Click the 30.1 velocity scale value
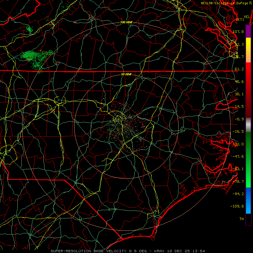The image size is (253, 253). pyautogui.click(x=239, y=94)
